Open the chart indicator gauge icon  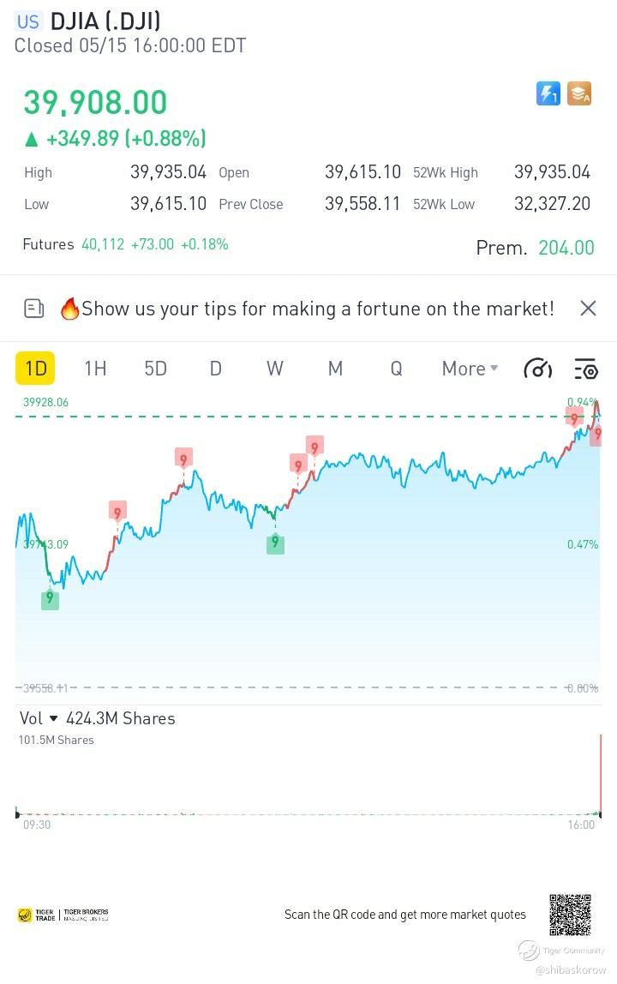coord(537,369)
